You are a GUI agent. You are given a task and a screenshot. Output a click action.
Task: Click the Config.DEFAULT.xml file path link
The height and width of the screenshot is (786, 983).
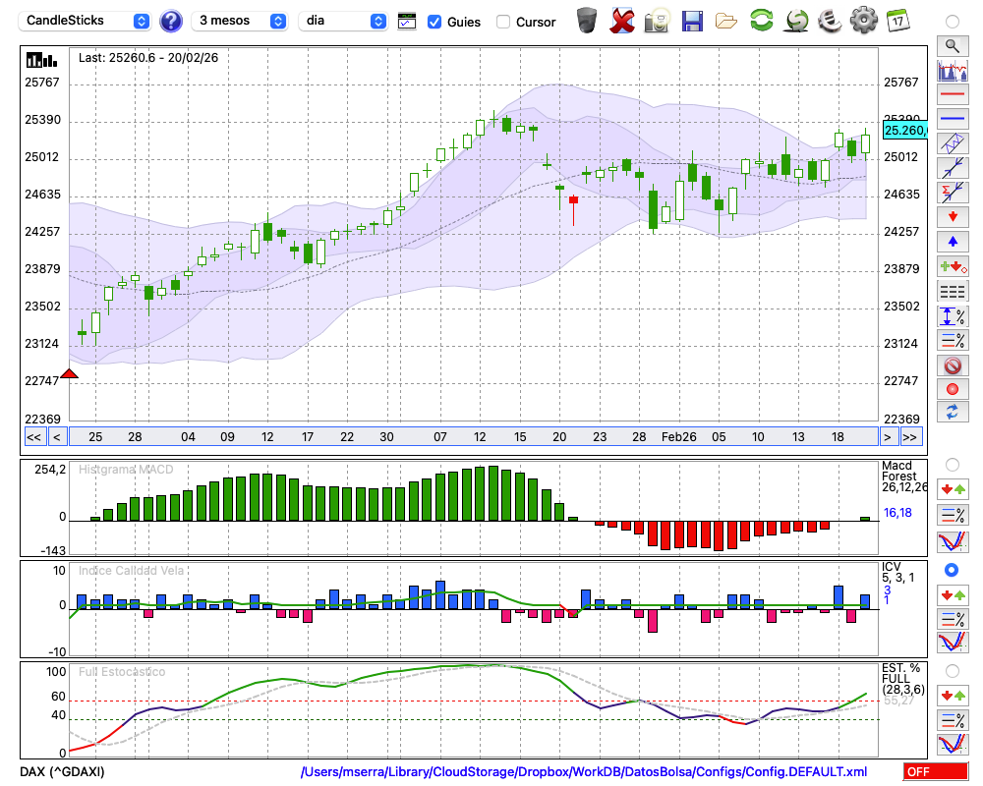[x=584, y=771]
